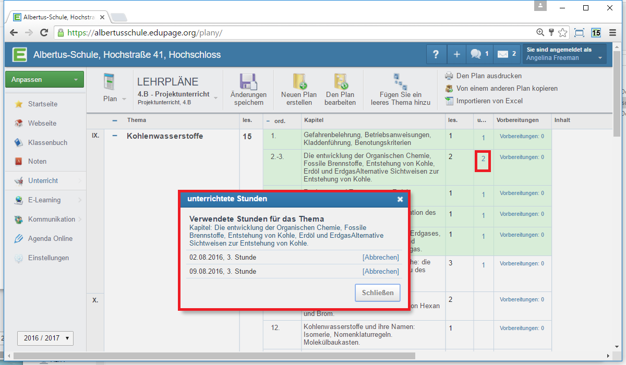Open chat messages speech bubble icon
Viewport: 626px width, 365px height.
coord(479,54)
